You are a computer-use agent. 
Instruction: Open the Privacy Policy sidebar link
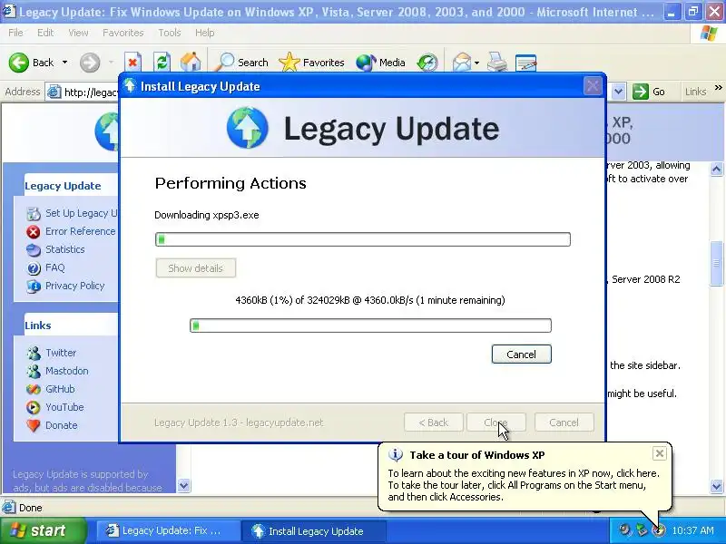(x=74, y=286)
